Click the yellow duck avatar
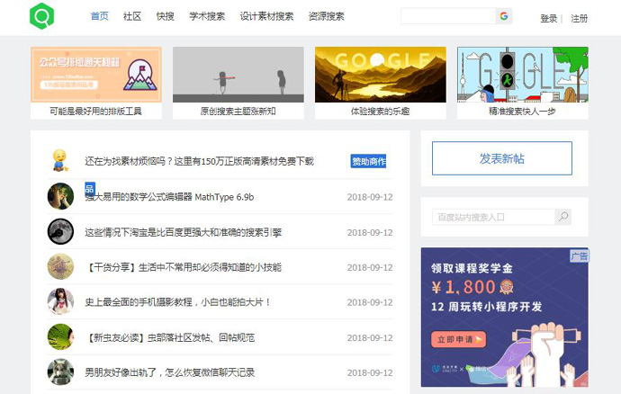The width and height of the screenshot is (621, 394). pyautogui.click(x=60, y=161)
